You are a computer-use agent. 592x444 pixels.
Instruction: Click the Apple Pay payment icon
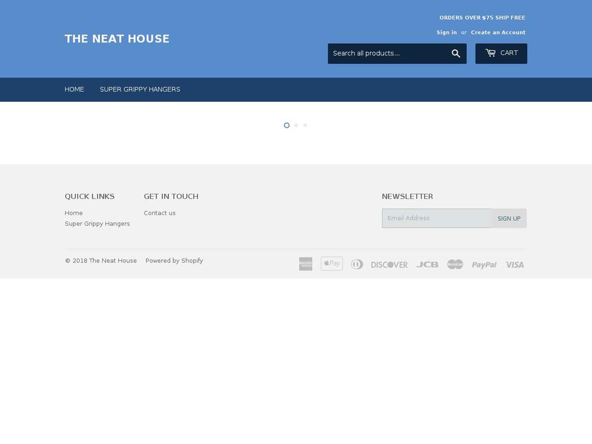tap(332, 263)
